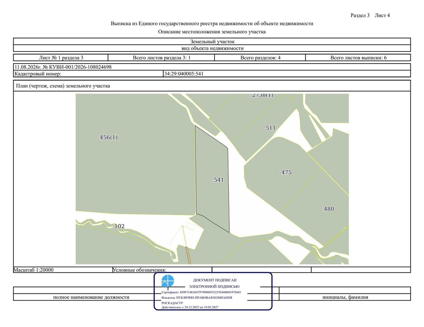
Task: Click parcel label :511 on map
Action: tap(270, 128)
